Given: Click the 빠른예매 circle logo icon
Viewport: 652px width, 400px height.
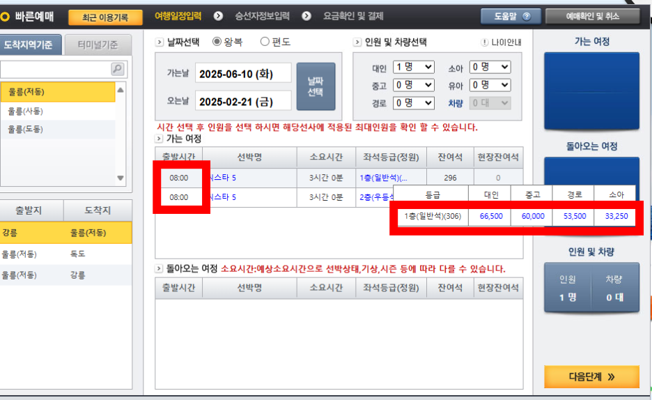Looking at the screenshot, I should 5,17.
